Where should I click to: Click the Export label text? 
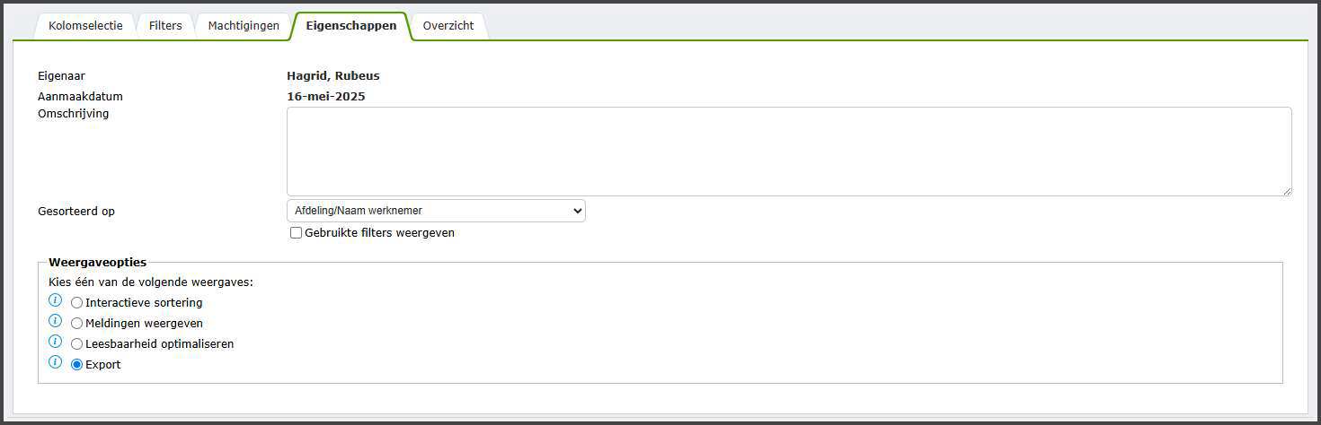103,365
